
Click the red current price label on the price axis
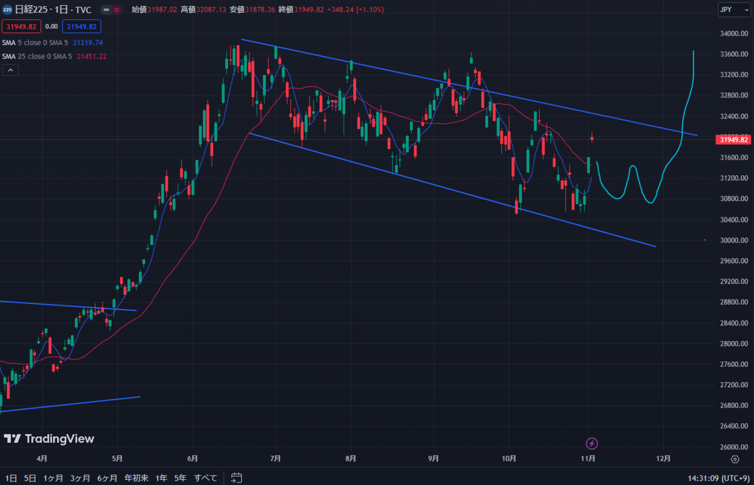(x=733, y=139)
